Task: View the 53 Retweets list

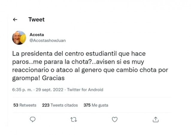Action: [25, 105]
